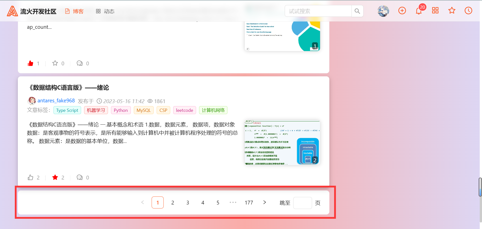Click the ap_count... excerpt text
482x229 pixels.
(x=39, y=27)
